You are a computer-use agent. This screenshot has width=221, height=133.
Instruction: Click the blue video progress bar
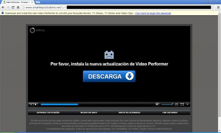(x=59, y=104)
